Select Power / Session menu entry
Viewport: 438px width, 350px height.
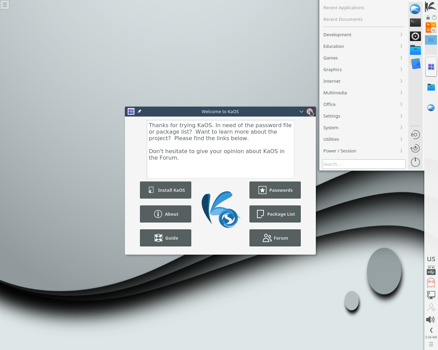[x=363, y=151]
